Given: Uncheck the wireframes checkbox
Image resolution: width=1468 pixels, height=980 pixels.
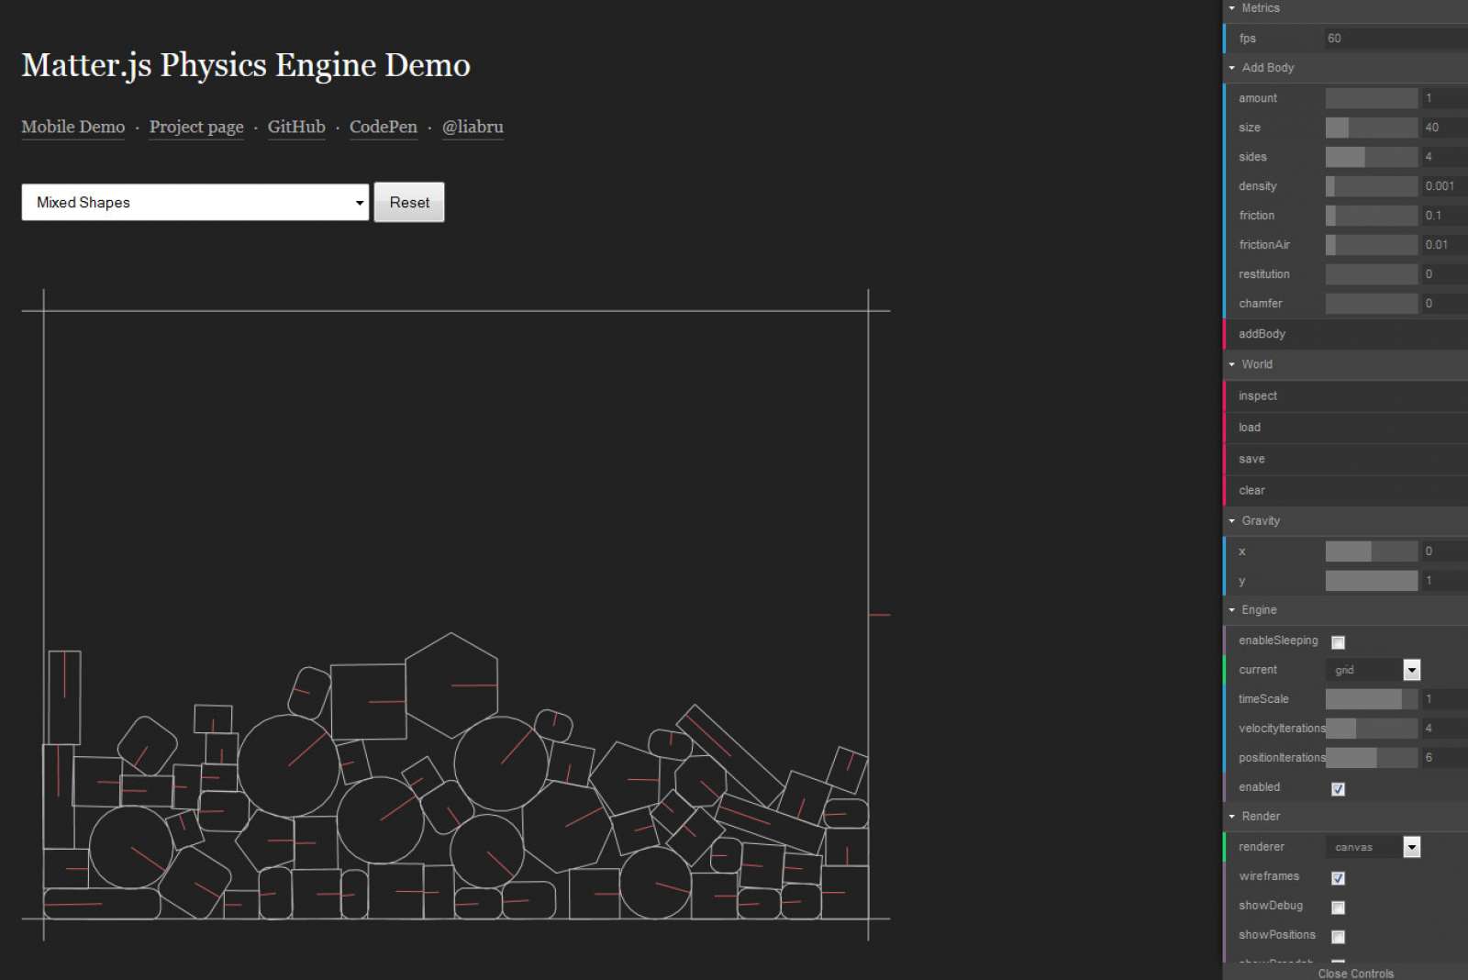Looking at the screenshot, I should [x=1338, y=878].
